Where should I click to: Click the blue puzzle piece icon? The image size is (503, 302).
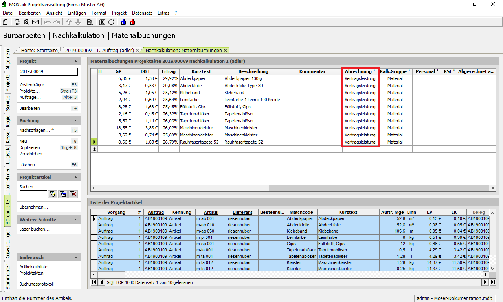[x=123, y=22]
